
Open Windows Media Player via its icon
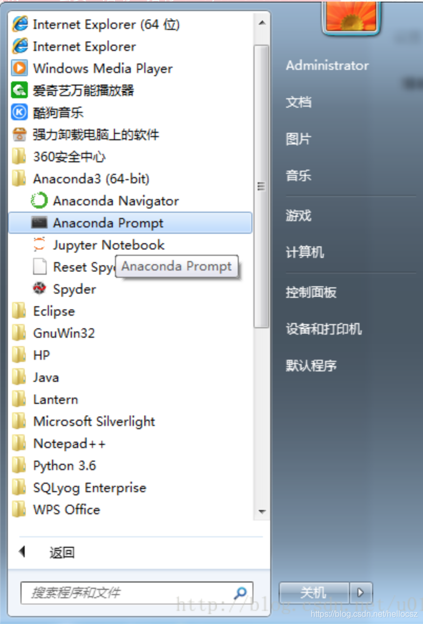coord(19,68)
